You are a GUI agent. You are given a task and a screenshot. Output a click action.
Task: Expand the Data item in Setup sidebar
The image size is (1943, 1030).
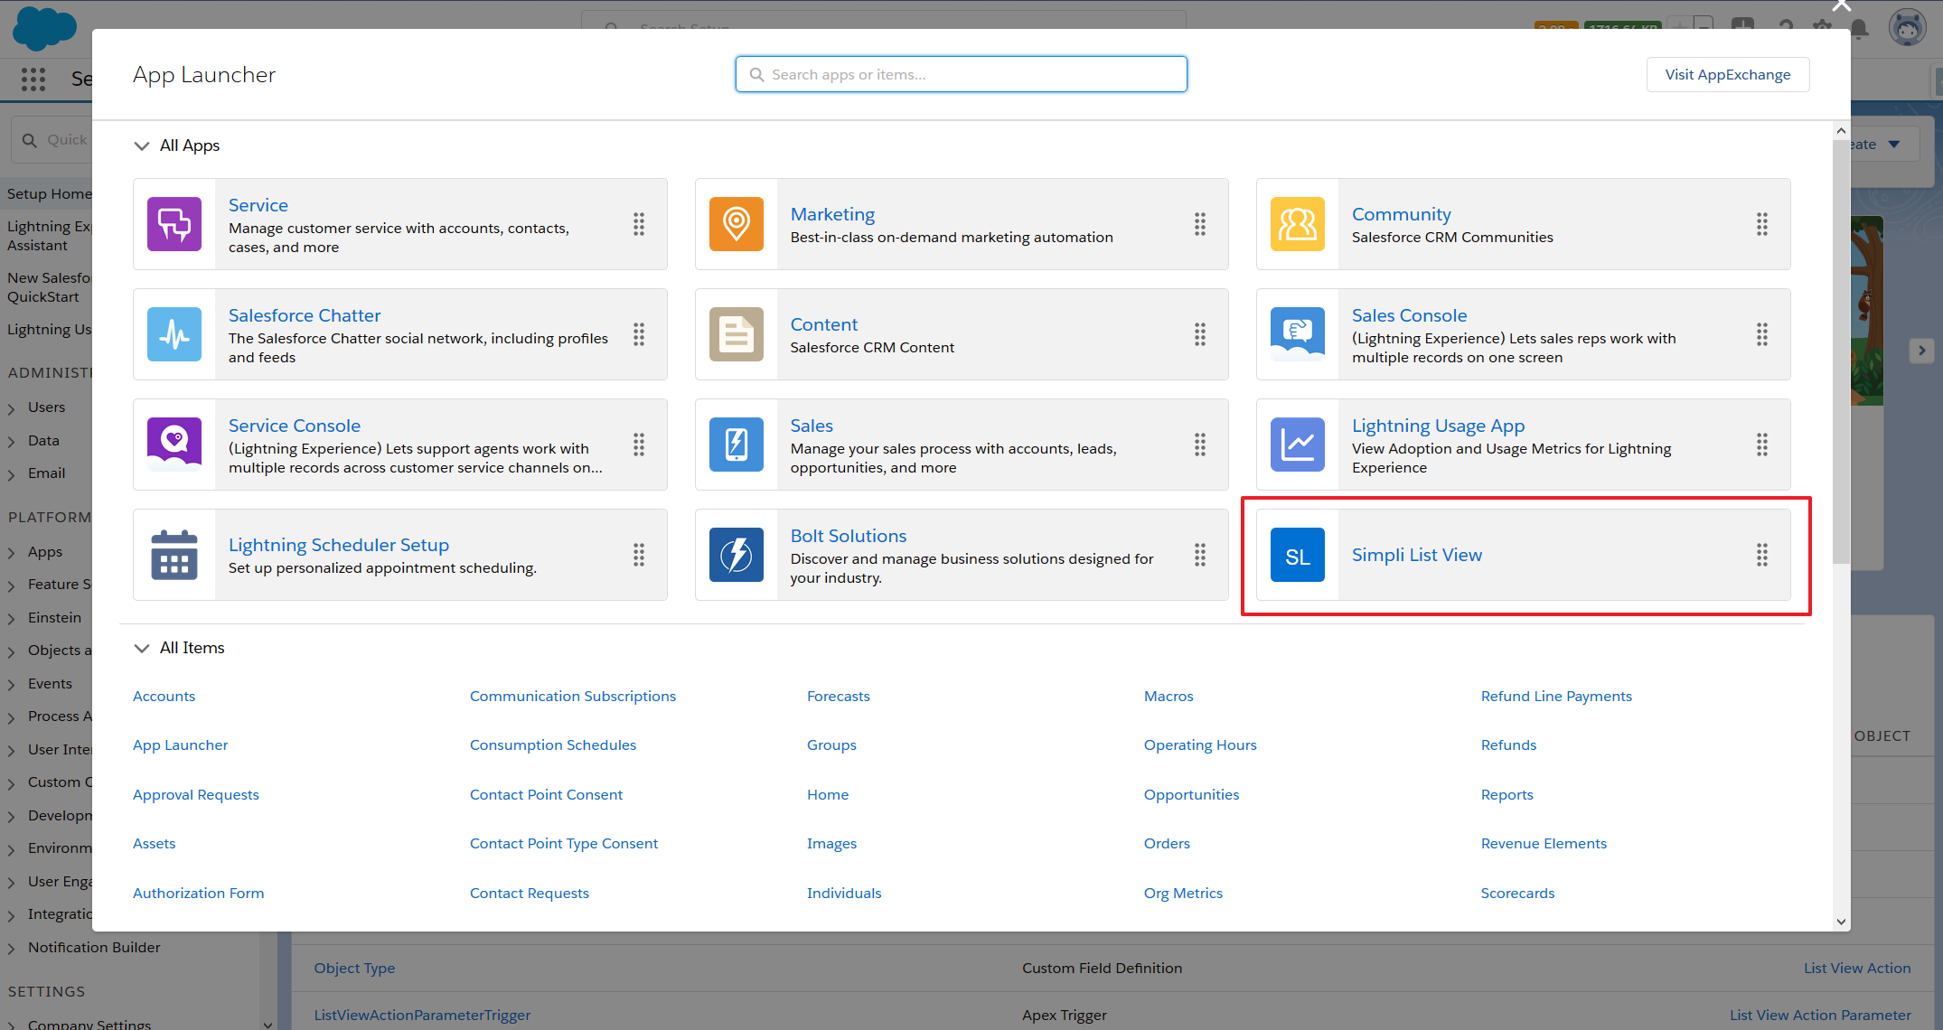point(12,442)
